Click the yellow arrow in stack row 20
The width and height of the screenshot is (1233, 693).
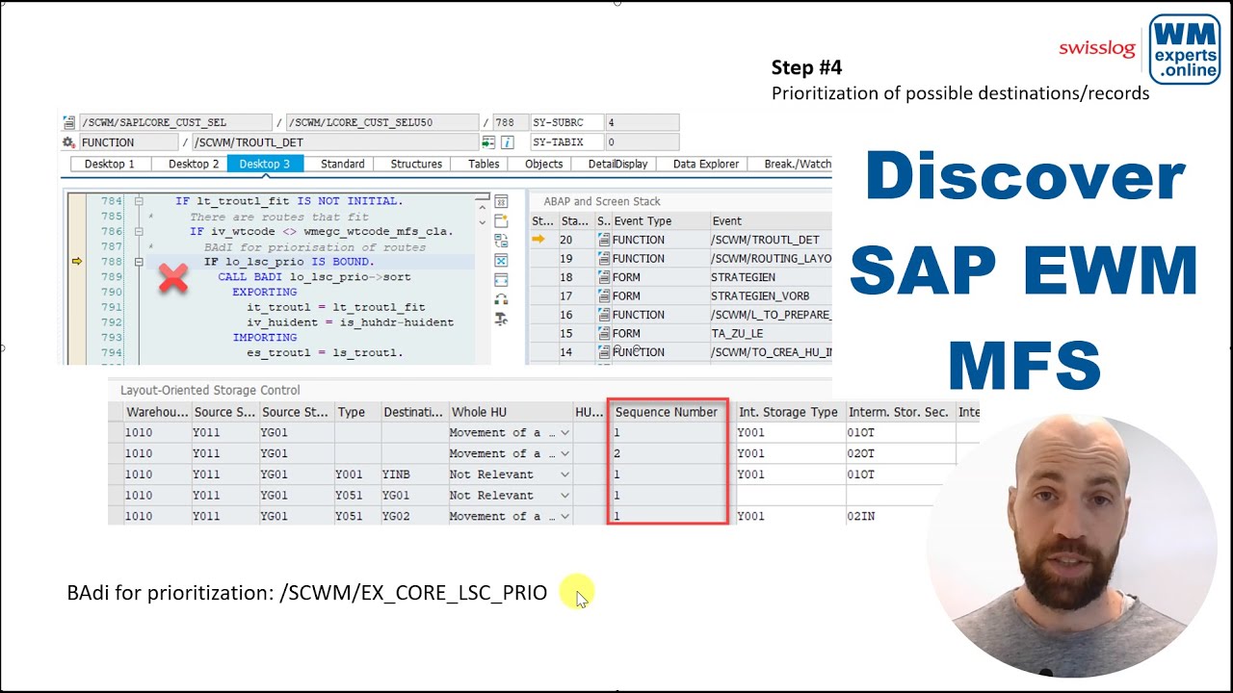[x=538, y=240]
